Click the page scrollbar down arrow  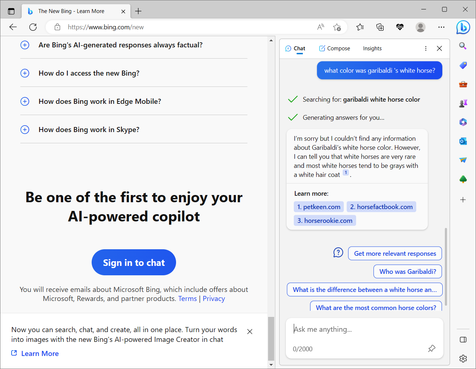(x=271, y=365)
